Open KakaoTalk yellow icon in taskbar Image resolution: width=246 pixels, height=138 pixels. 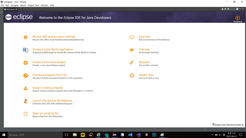point(83,135)
